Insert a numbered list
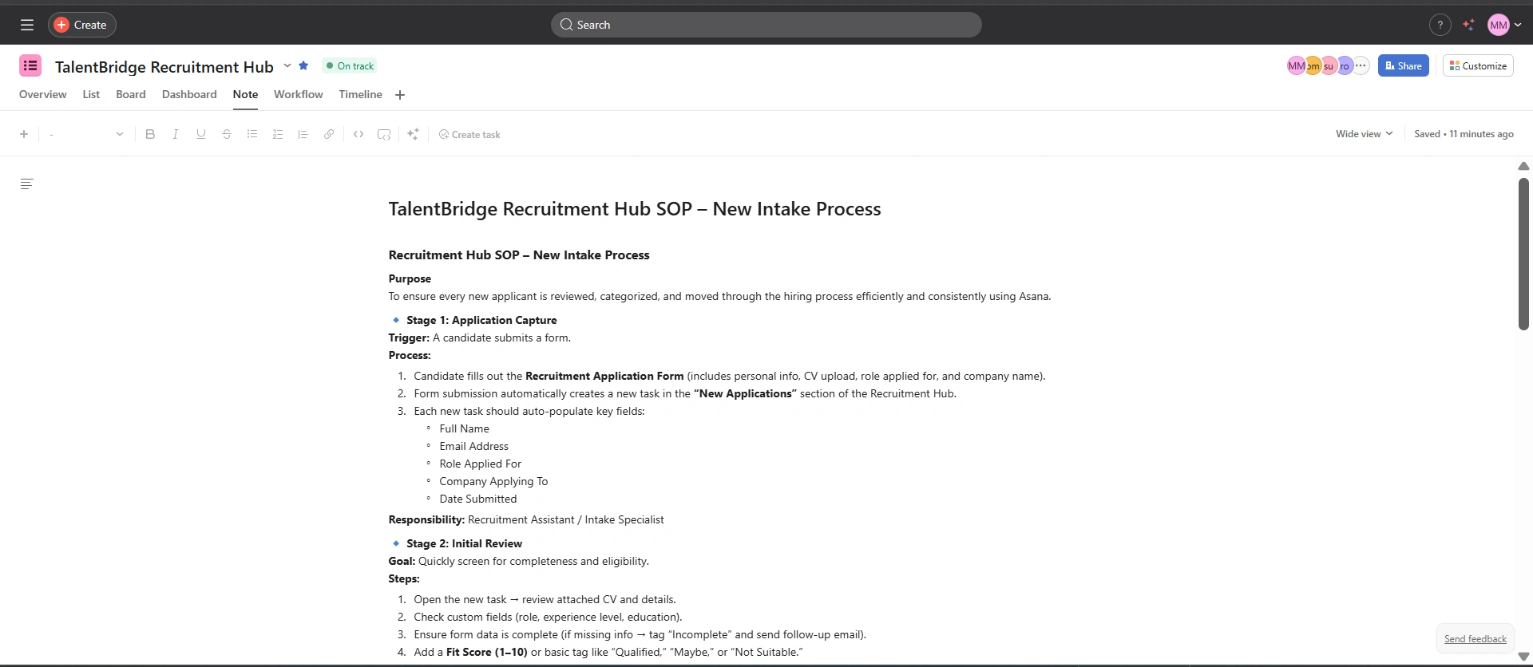The width and height of the screenshot is (1533, 667). pos(278,134)
